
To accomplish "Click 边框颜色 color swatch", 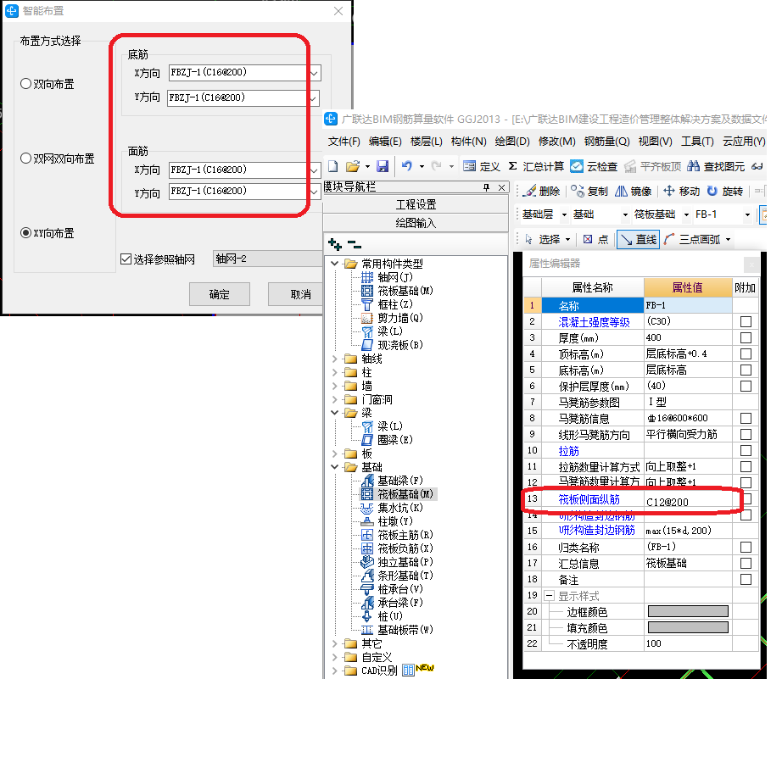I will click(688, 611).
